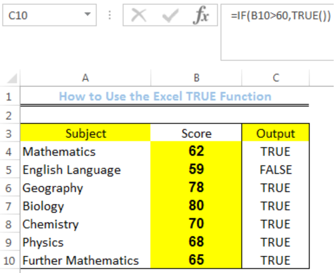Click the FALSE cell for English Language

tap(275, 170)
